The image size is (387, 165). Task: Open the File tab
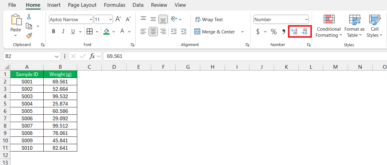click(12, 5)
